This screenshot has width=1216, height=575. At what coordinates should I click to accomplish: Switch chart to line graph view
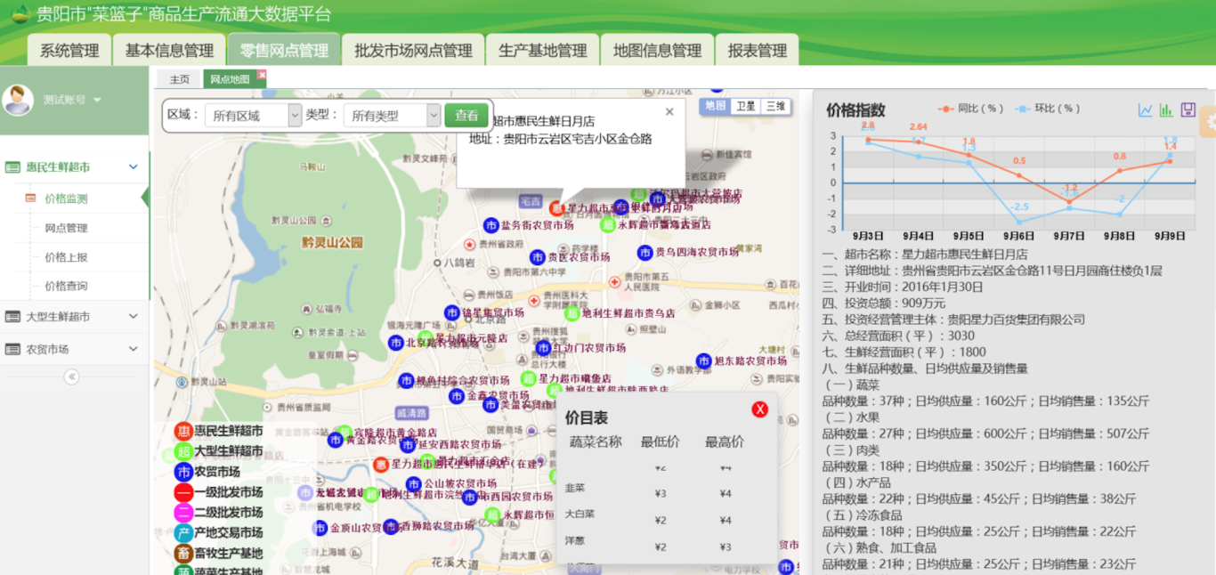[x=1145, y=110]
